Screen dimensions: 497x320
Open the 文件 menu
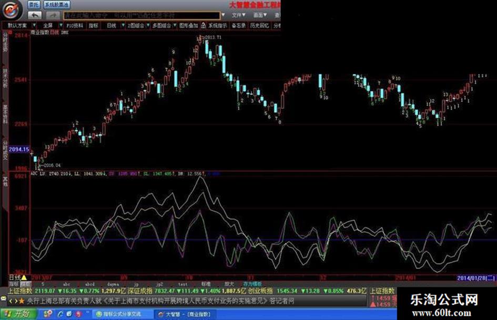(x=238, y=15)
